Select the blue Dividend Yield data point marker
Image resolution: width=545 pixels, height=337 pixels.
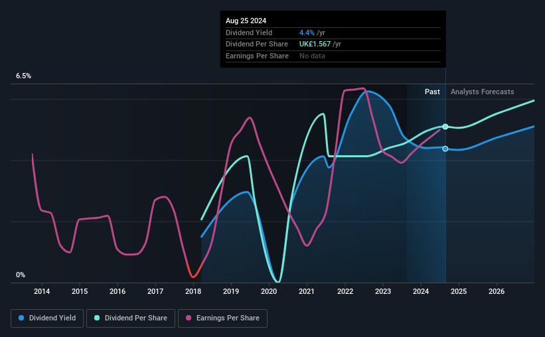pyautogui.click(x=445, y=149)
